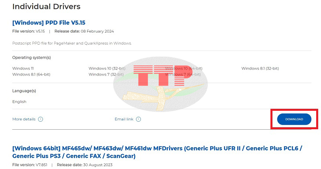Click the English language entry

[x=19, y=102]
